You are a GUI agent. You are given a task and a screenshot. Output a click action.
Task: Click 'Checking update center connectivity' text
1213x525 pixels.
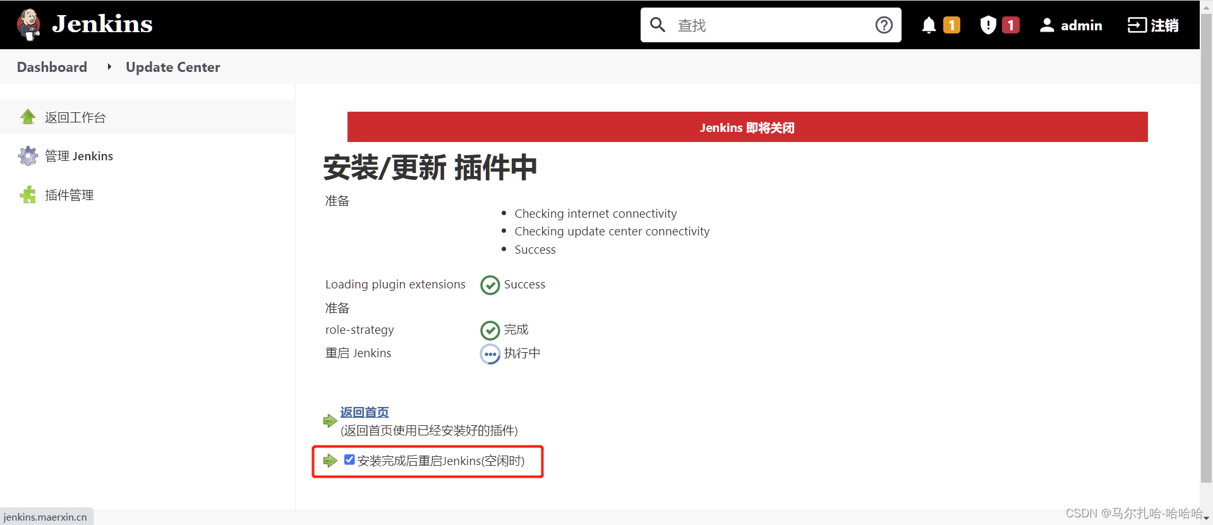(612, 231)
